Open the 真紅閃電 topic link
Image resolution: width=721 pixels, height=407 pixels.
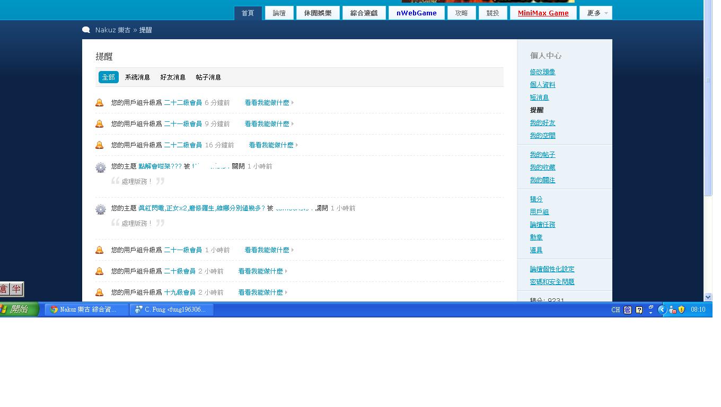(x=201, y=208)
